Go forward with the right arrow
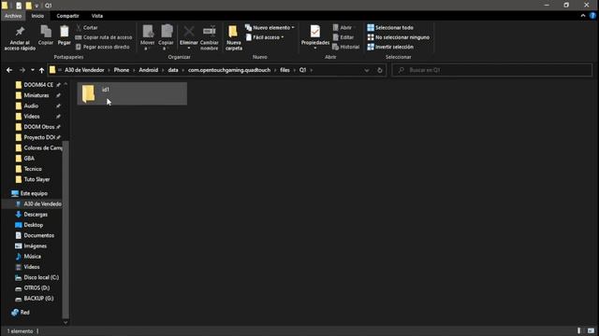Screen dimensions: 599x336 click(x=22, y=70)
